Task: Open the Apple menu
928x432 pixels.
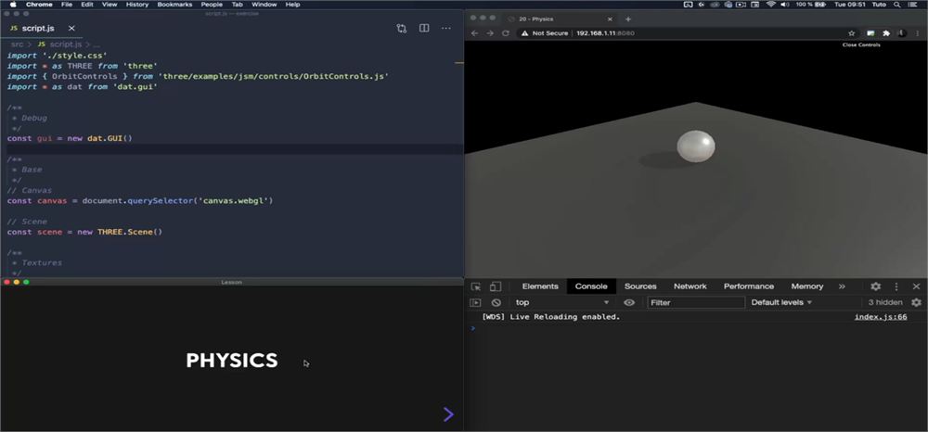Action: pyautogui.click(x=13, y=4)
